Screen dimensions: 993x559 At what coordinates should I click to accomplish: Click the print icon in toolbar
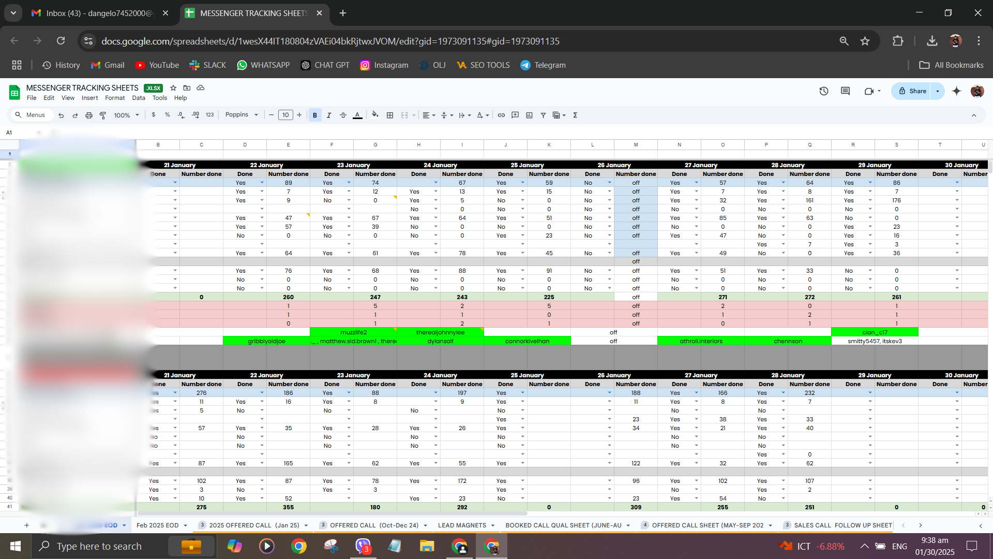pos(89,115)
